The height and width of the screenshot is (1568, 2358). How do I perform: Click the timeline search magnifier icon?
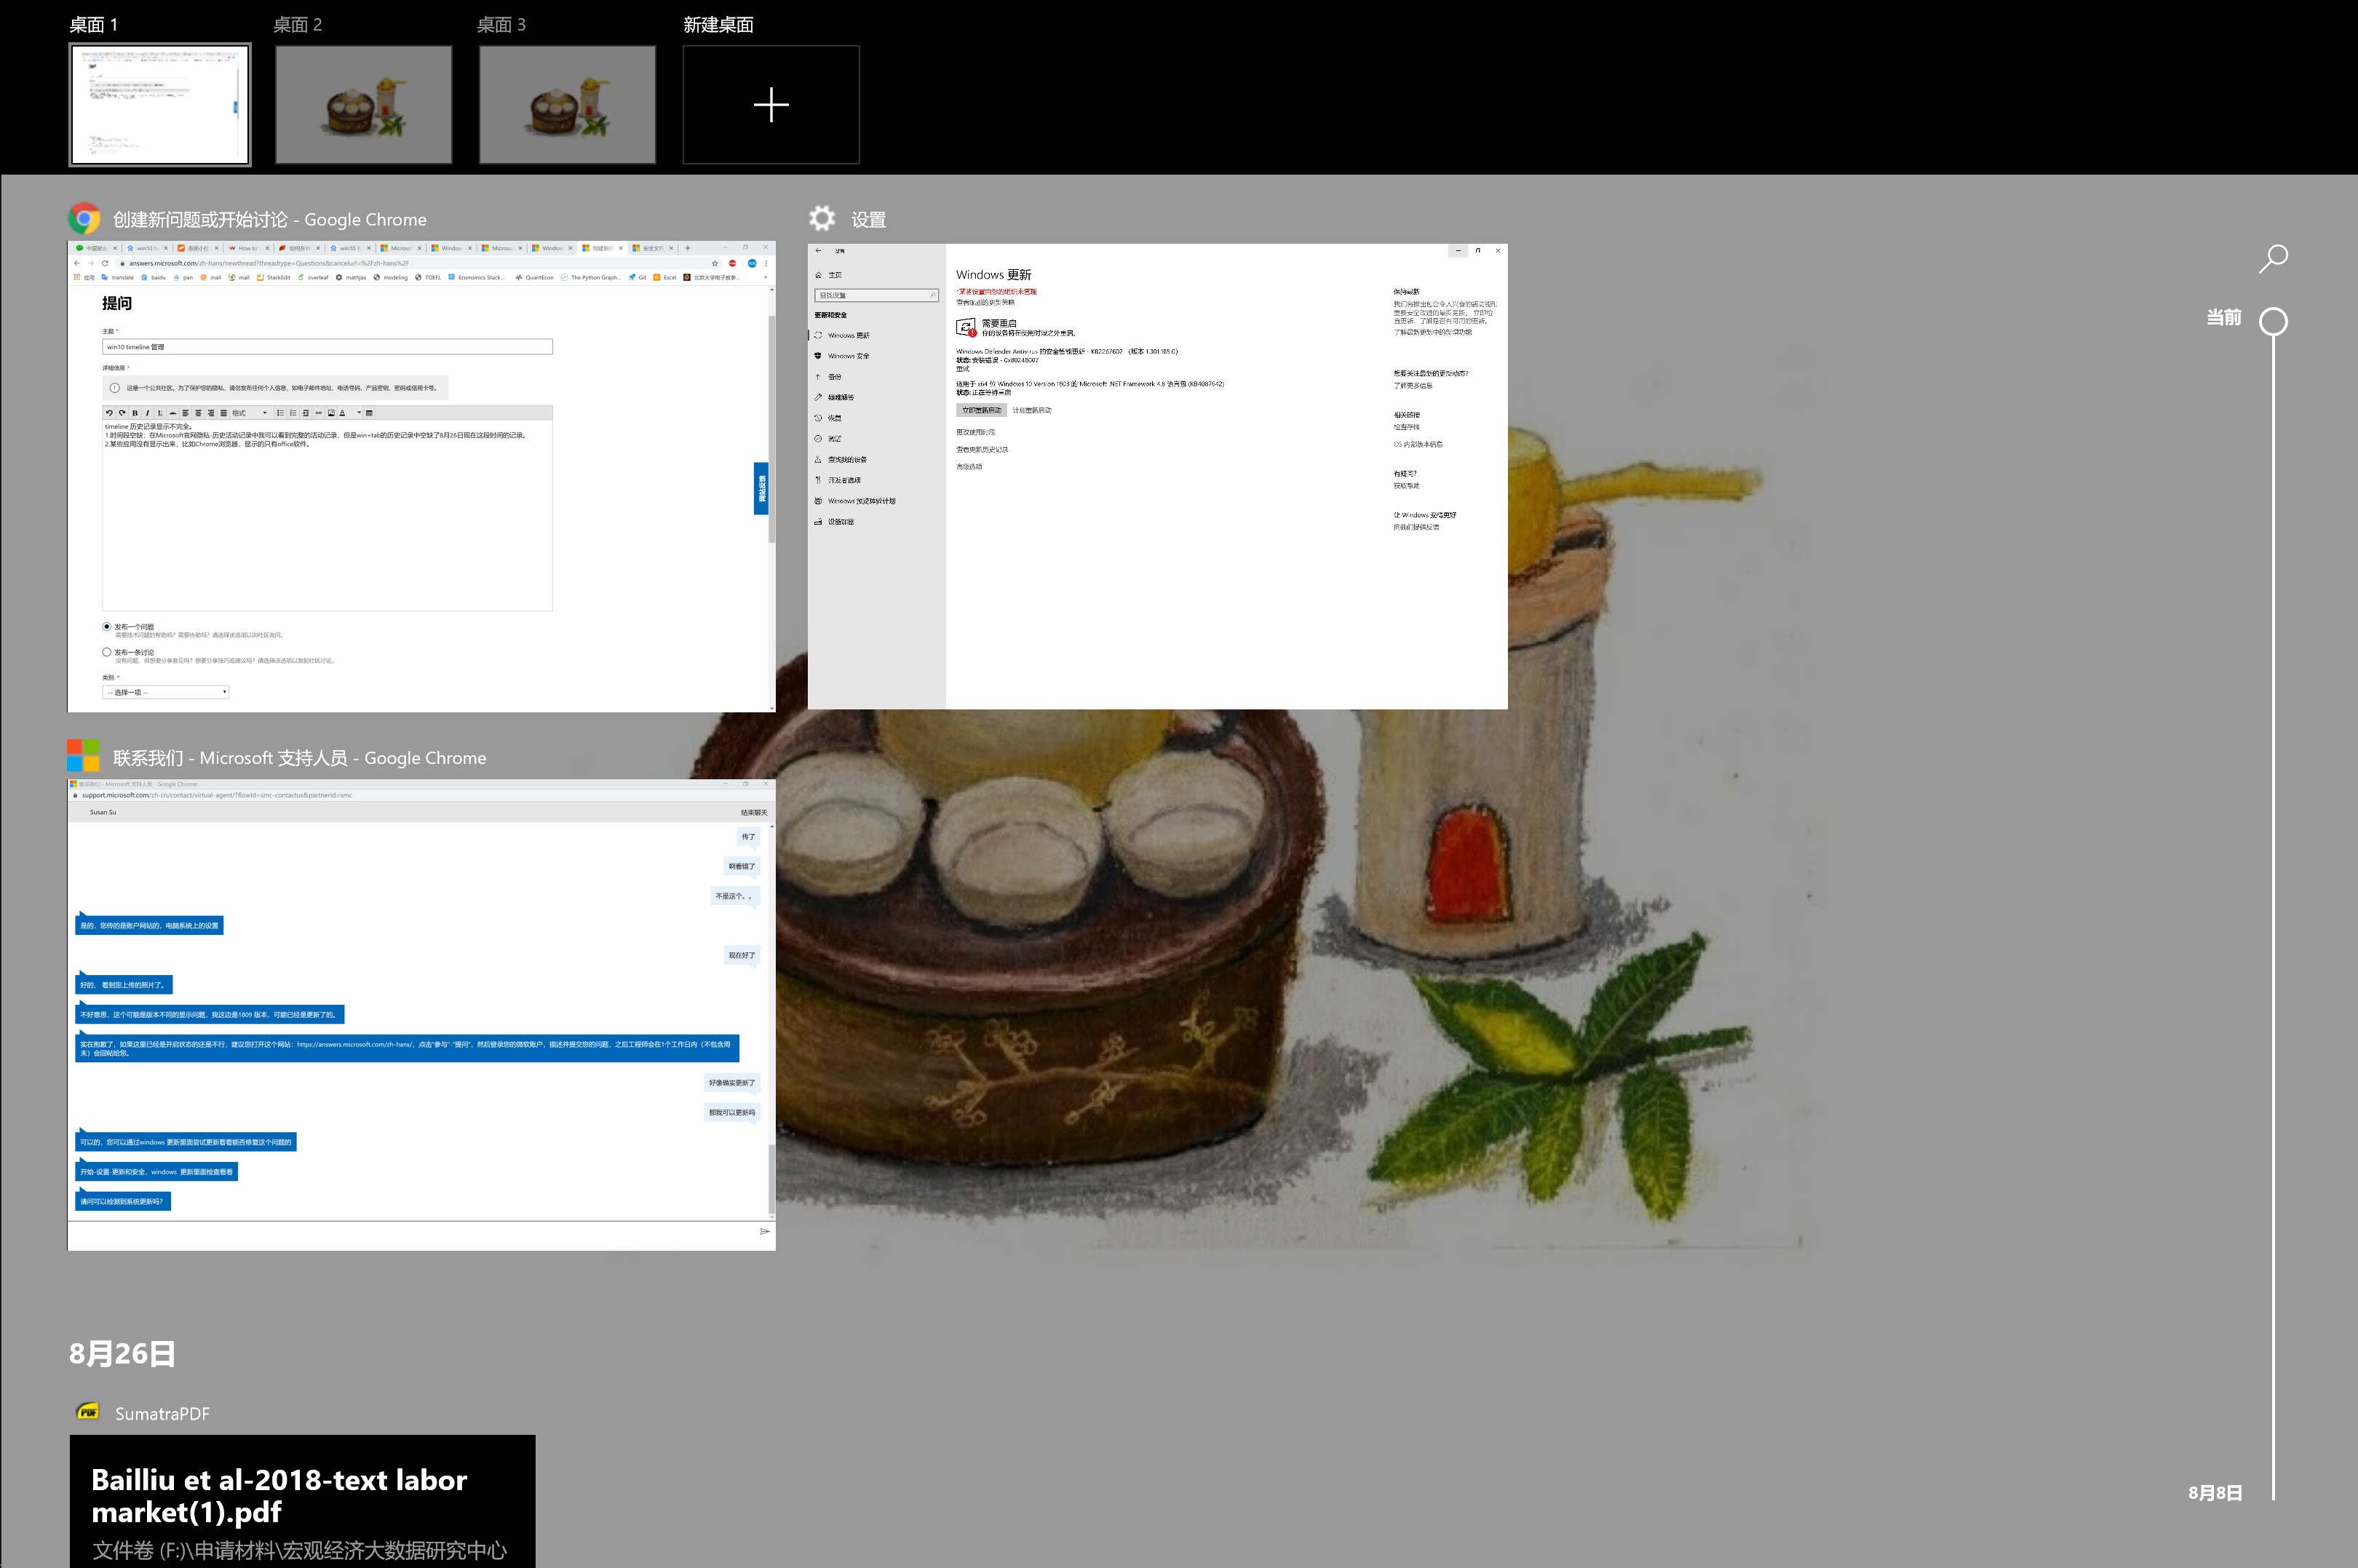tap(2272, 259)
